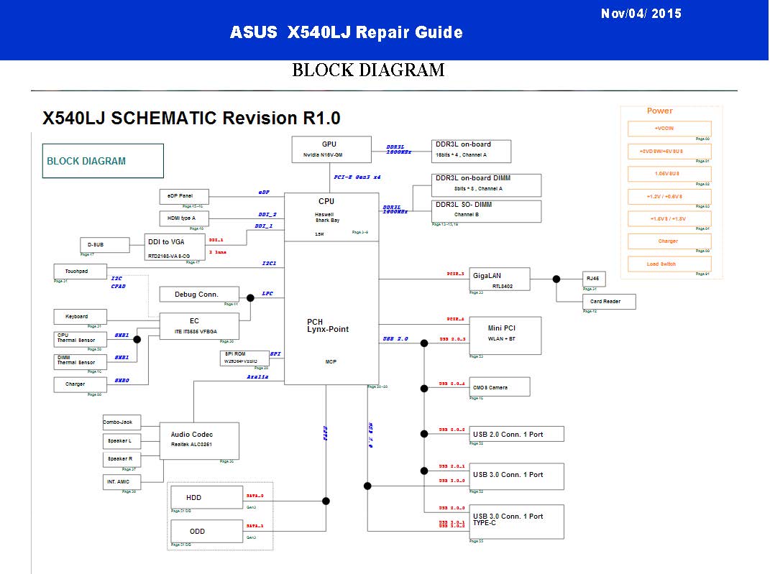
Task: Select the RJ45 block
Action: pos(594,279)
